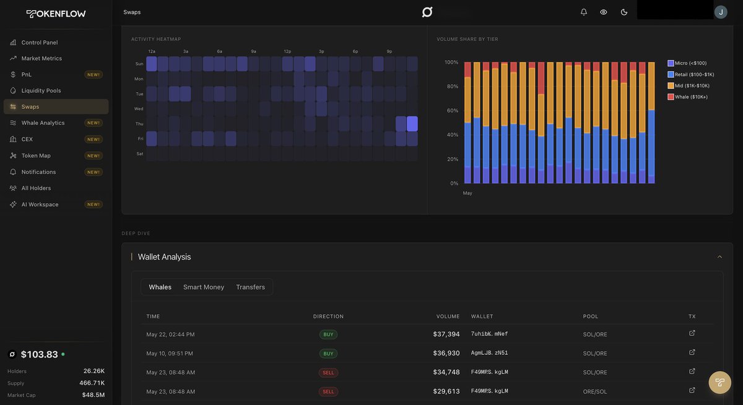Click the floating tools button at bottom right
This screenshot has width=743, height=405.
(720, 383)
